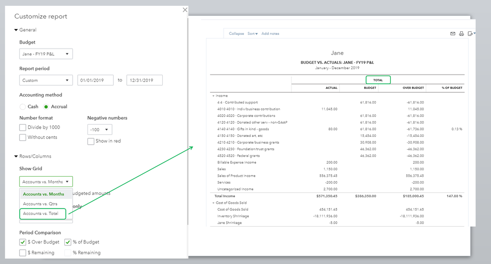The width and height of the screenshot is (491, 264).
Task: Enable Show in red checkbox
Action: tap(91, 141)
